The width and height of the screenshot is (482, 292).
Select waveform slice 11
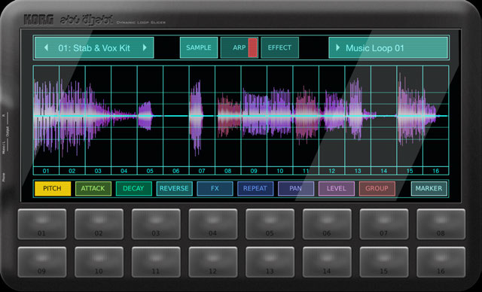pyautogui.click(x=306, y=120)
